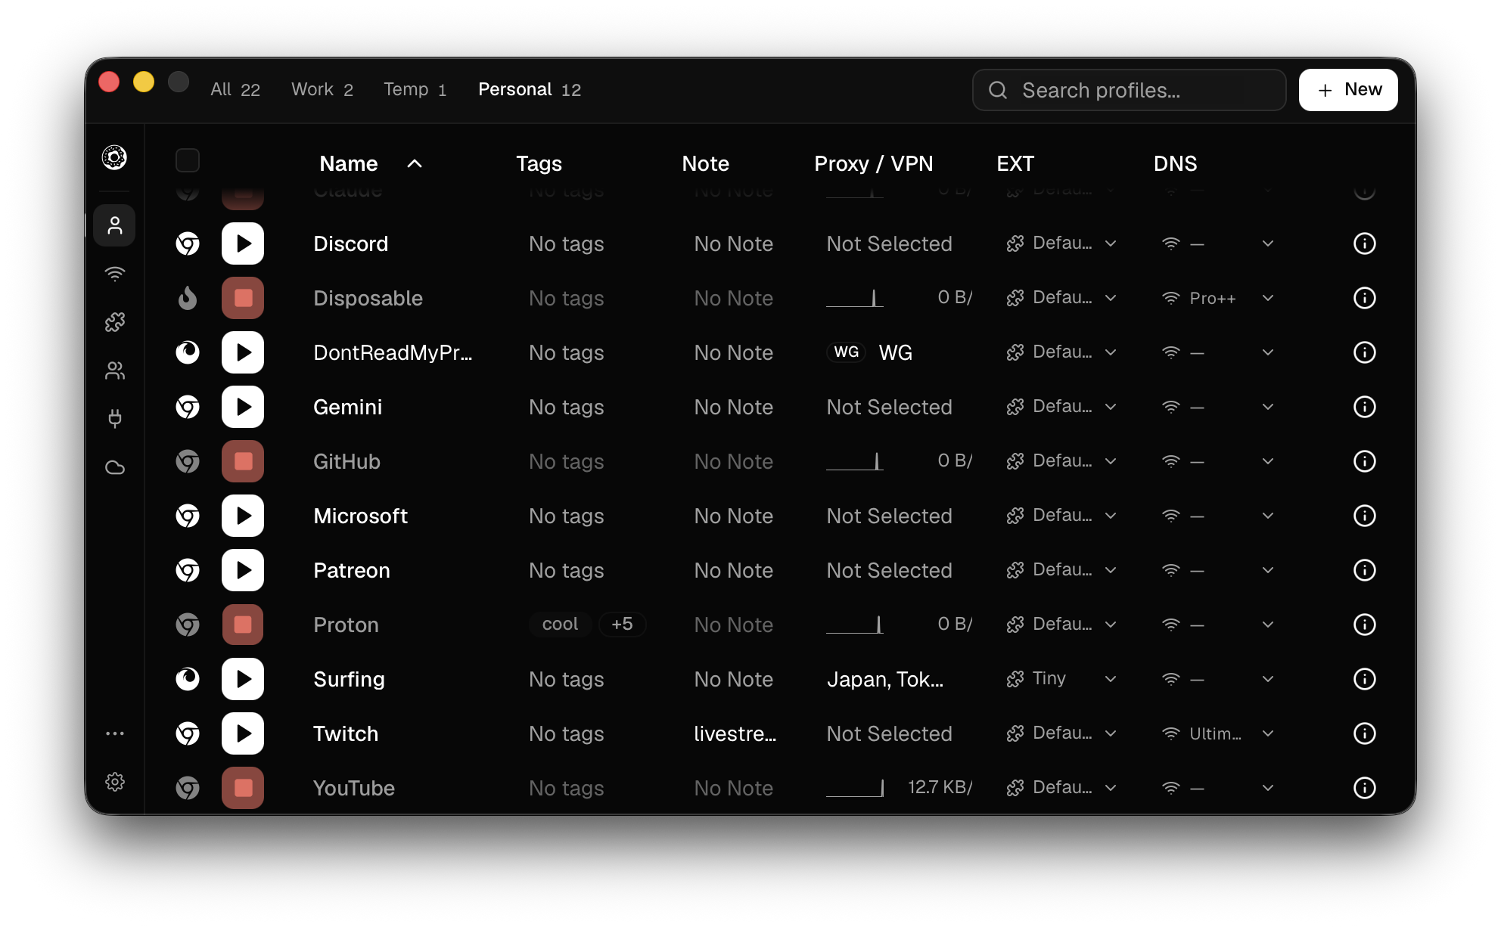
Task: Click the 12.7 KB/ traffic value for YouTube
Action: pos(940,788)
